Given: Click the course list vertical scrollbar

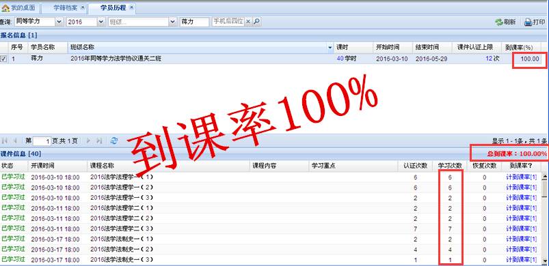Looking at the screenshot, I should point(545,218).
